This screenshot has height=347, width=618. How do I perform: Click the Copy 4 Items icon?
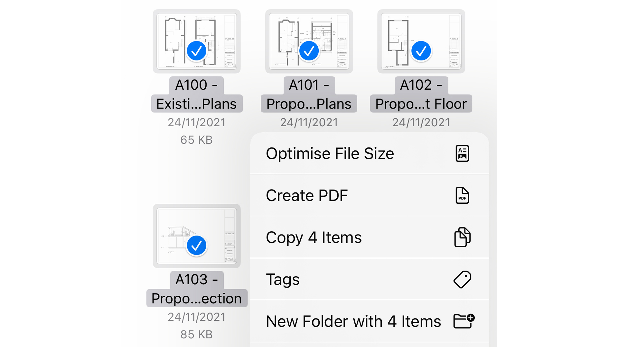click(462, 236)
